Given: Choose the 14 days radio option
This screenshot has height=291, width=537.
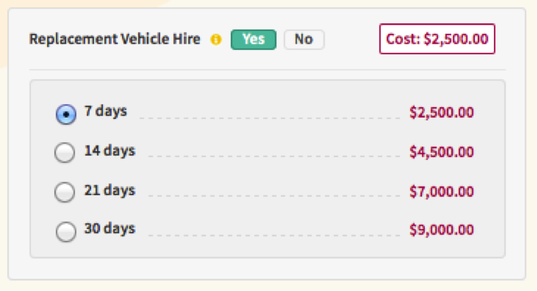Looking at the screenshot, I should pos(64,153).
